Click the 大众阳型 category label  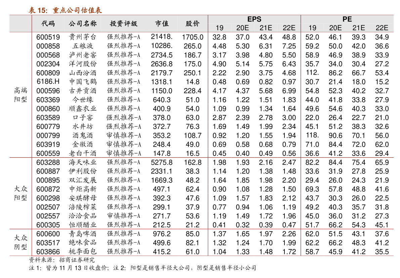pos(21,193)
